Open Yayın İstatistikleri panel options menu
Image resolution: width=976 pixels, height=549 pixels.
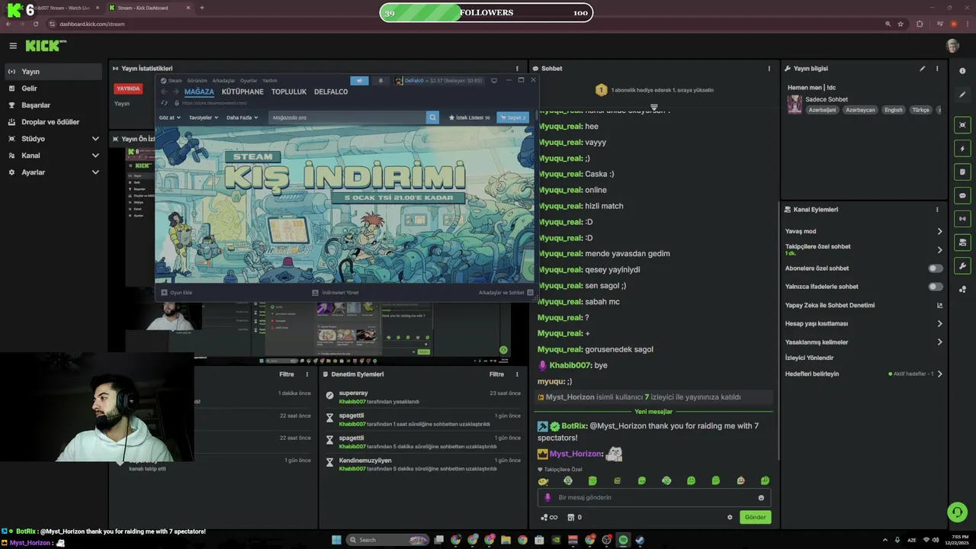[x=517, y=69]
